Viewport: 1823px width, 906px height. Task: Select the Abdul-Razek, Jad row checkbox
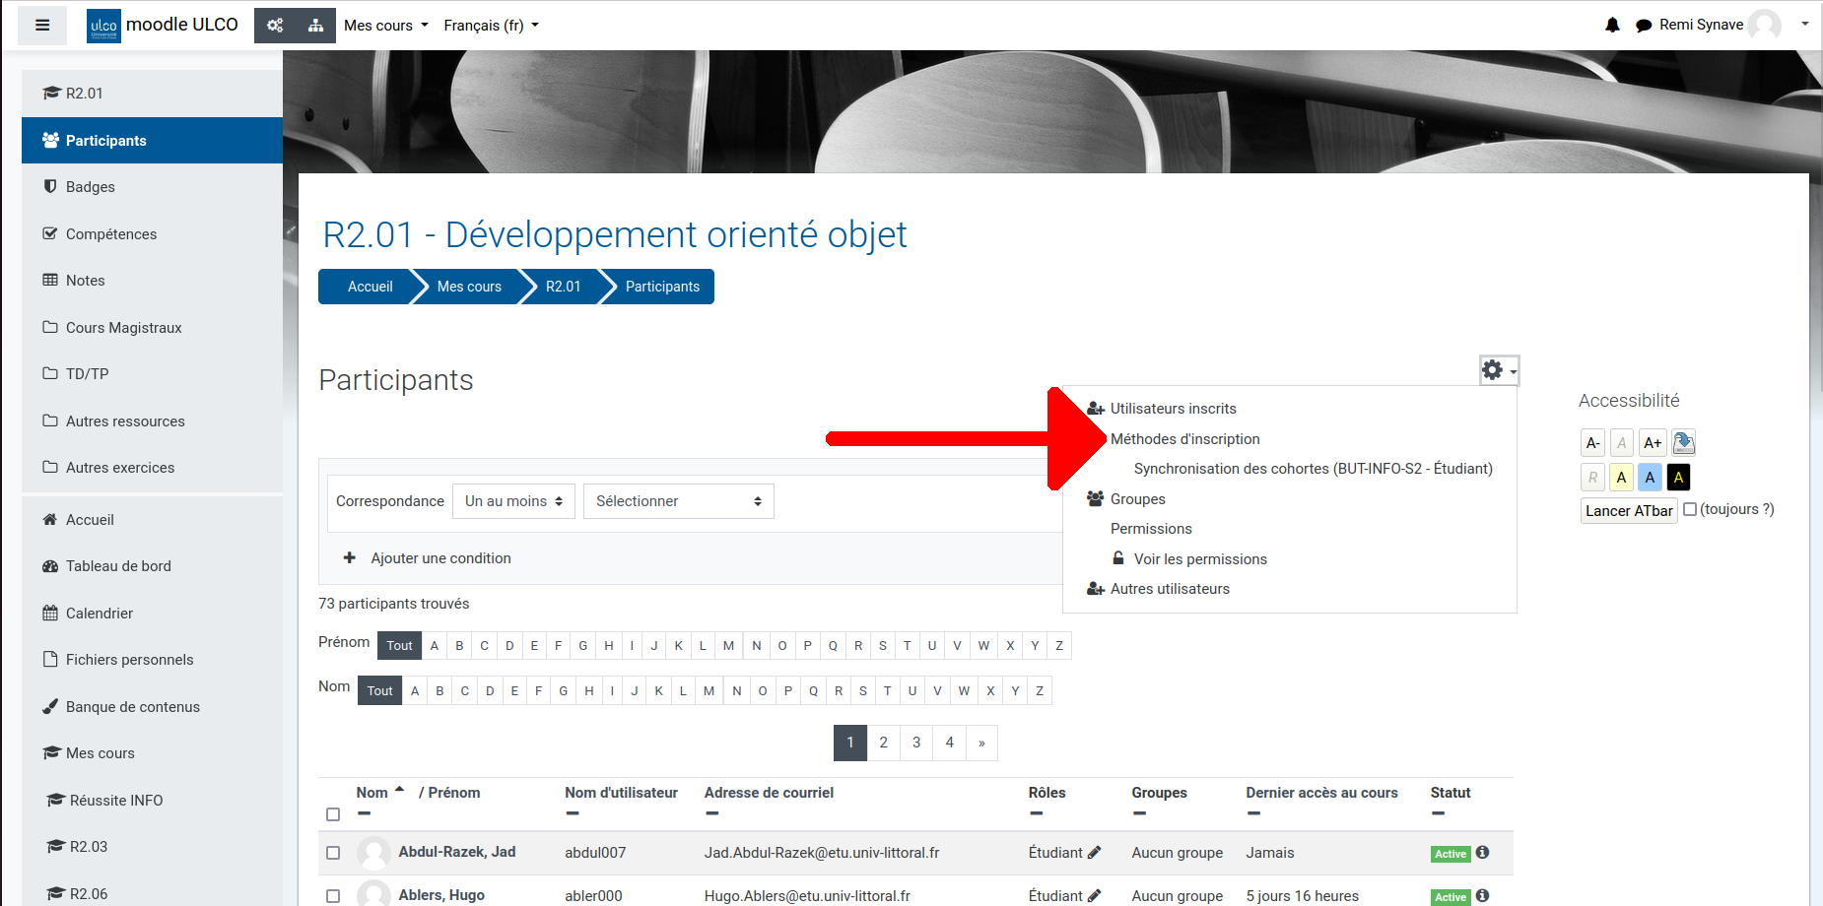pos(333,853)
